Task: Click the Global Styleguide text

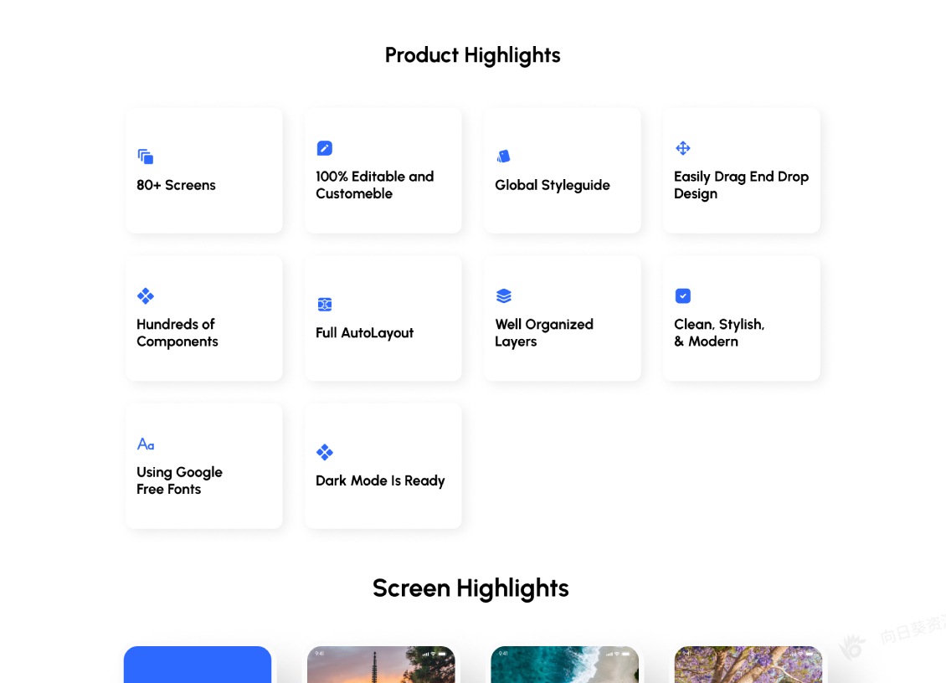Action: click(553, 185)
